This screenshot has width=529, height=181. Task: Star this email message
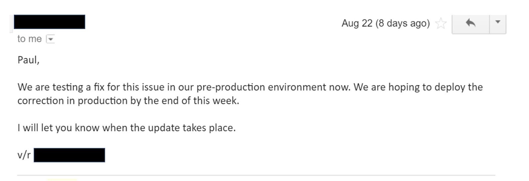[441, 24]
